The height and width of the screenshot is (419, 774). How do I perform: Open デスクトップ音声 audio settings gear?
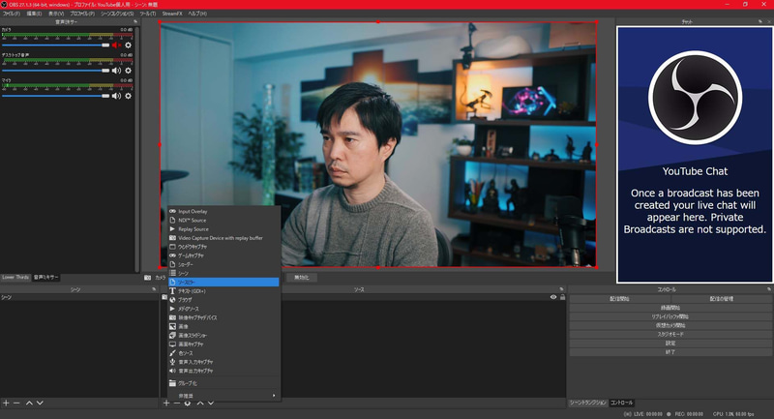(x=129, y=71)
